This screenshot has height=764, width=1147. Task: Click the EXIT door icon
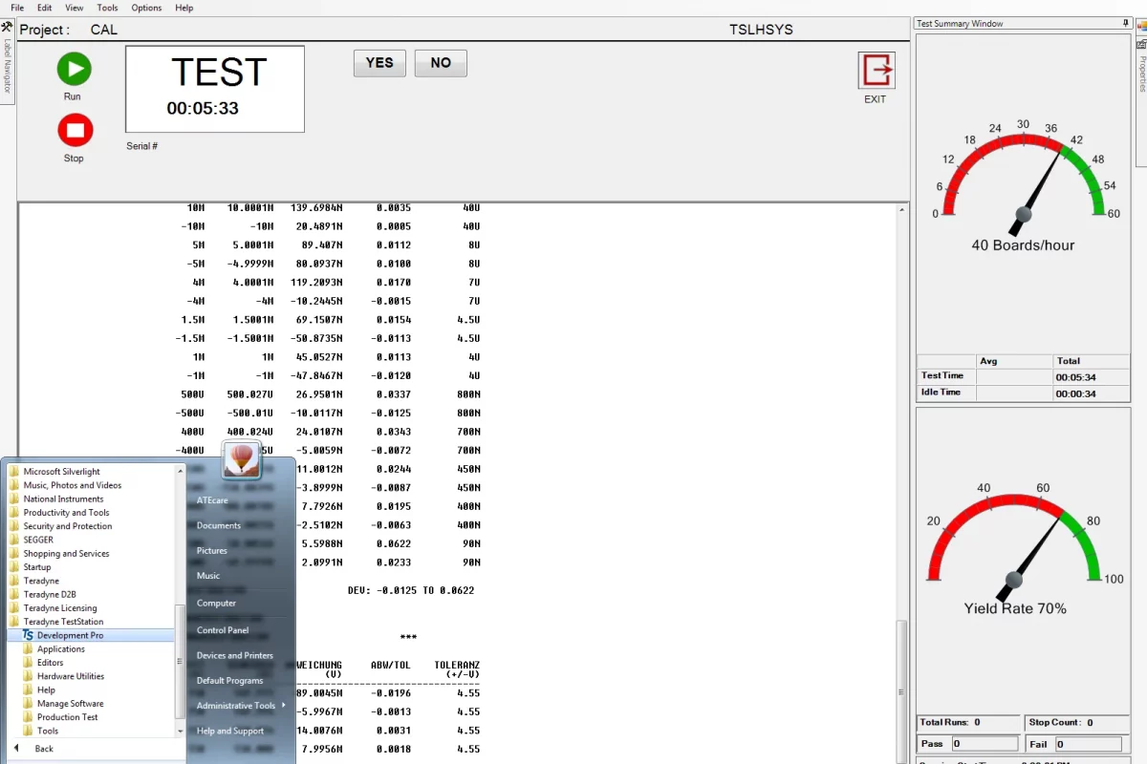(876, 71)
